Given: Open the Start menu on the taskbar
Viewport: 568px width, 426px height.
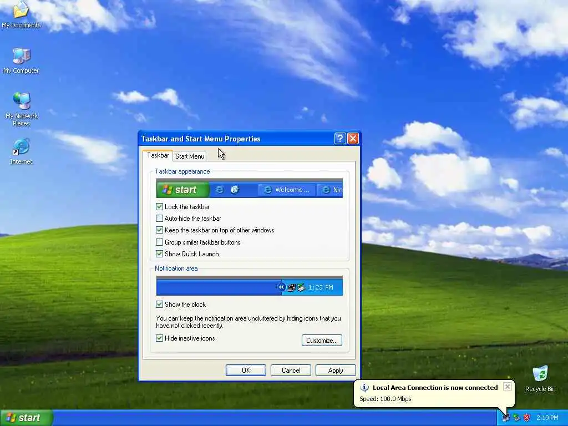Looking at the screenshot, I should (27, 418).
